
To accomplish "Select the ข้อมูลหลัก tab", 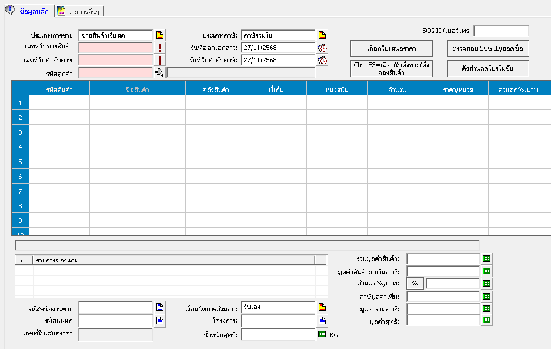I will (x=28, y=11).
